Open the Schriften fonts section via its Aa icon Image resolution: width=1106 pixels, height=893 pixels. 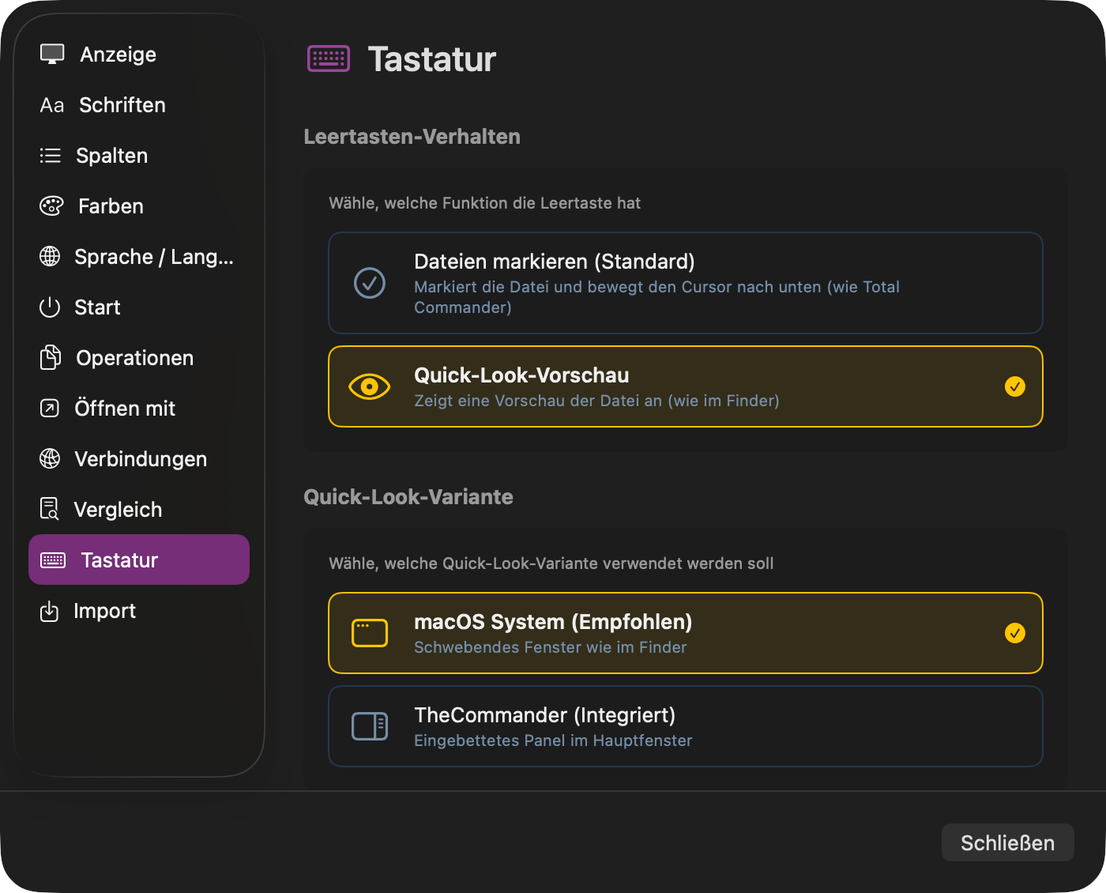(x=51, y=104)
